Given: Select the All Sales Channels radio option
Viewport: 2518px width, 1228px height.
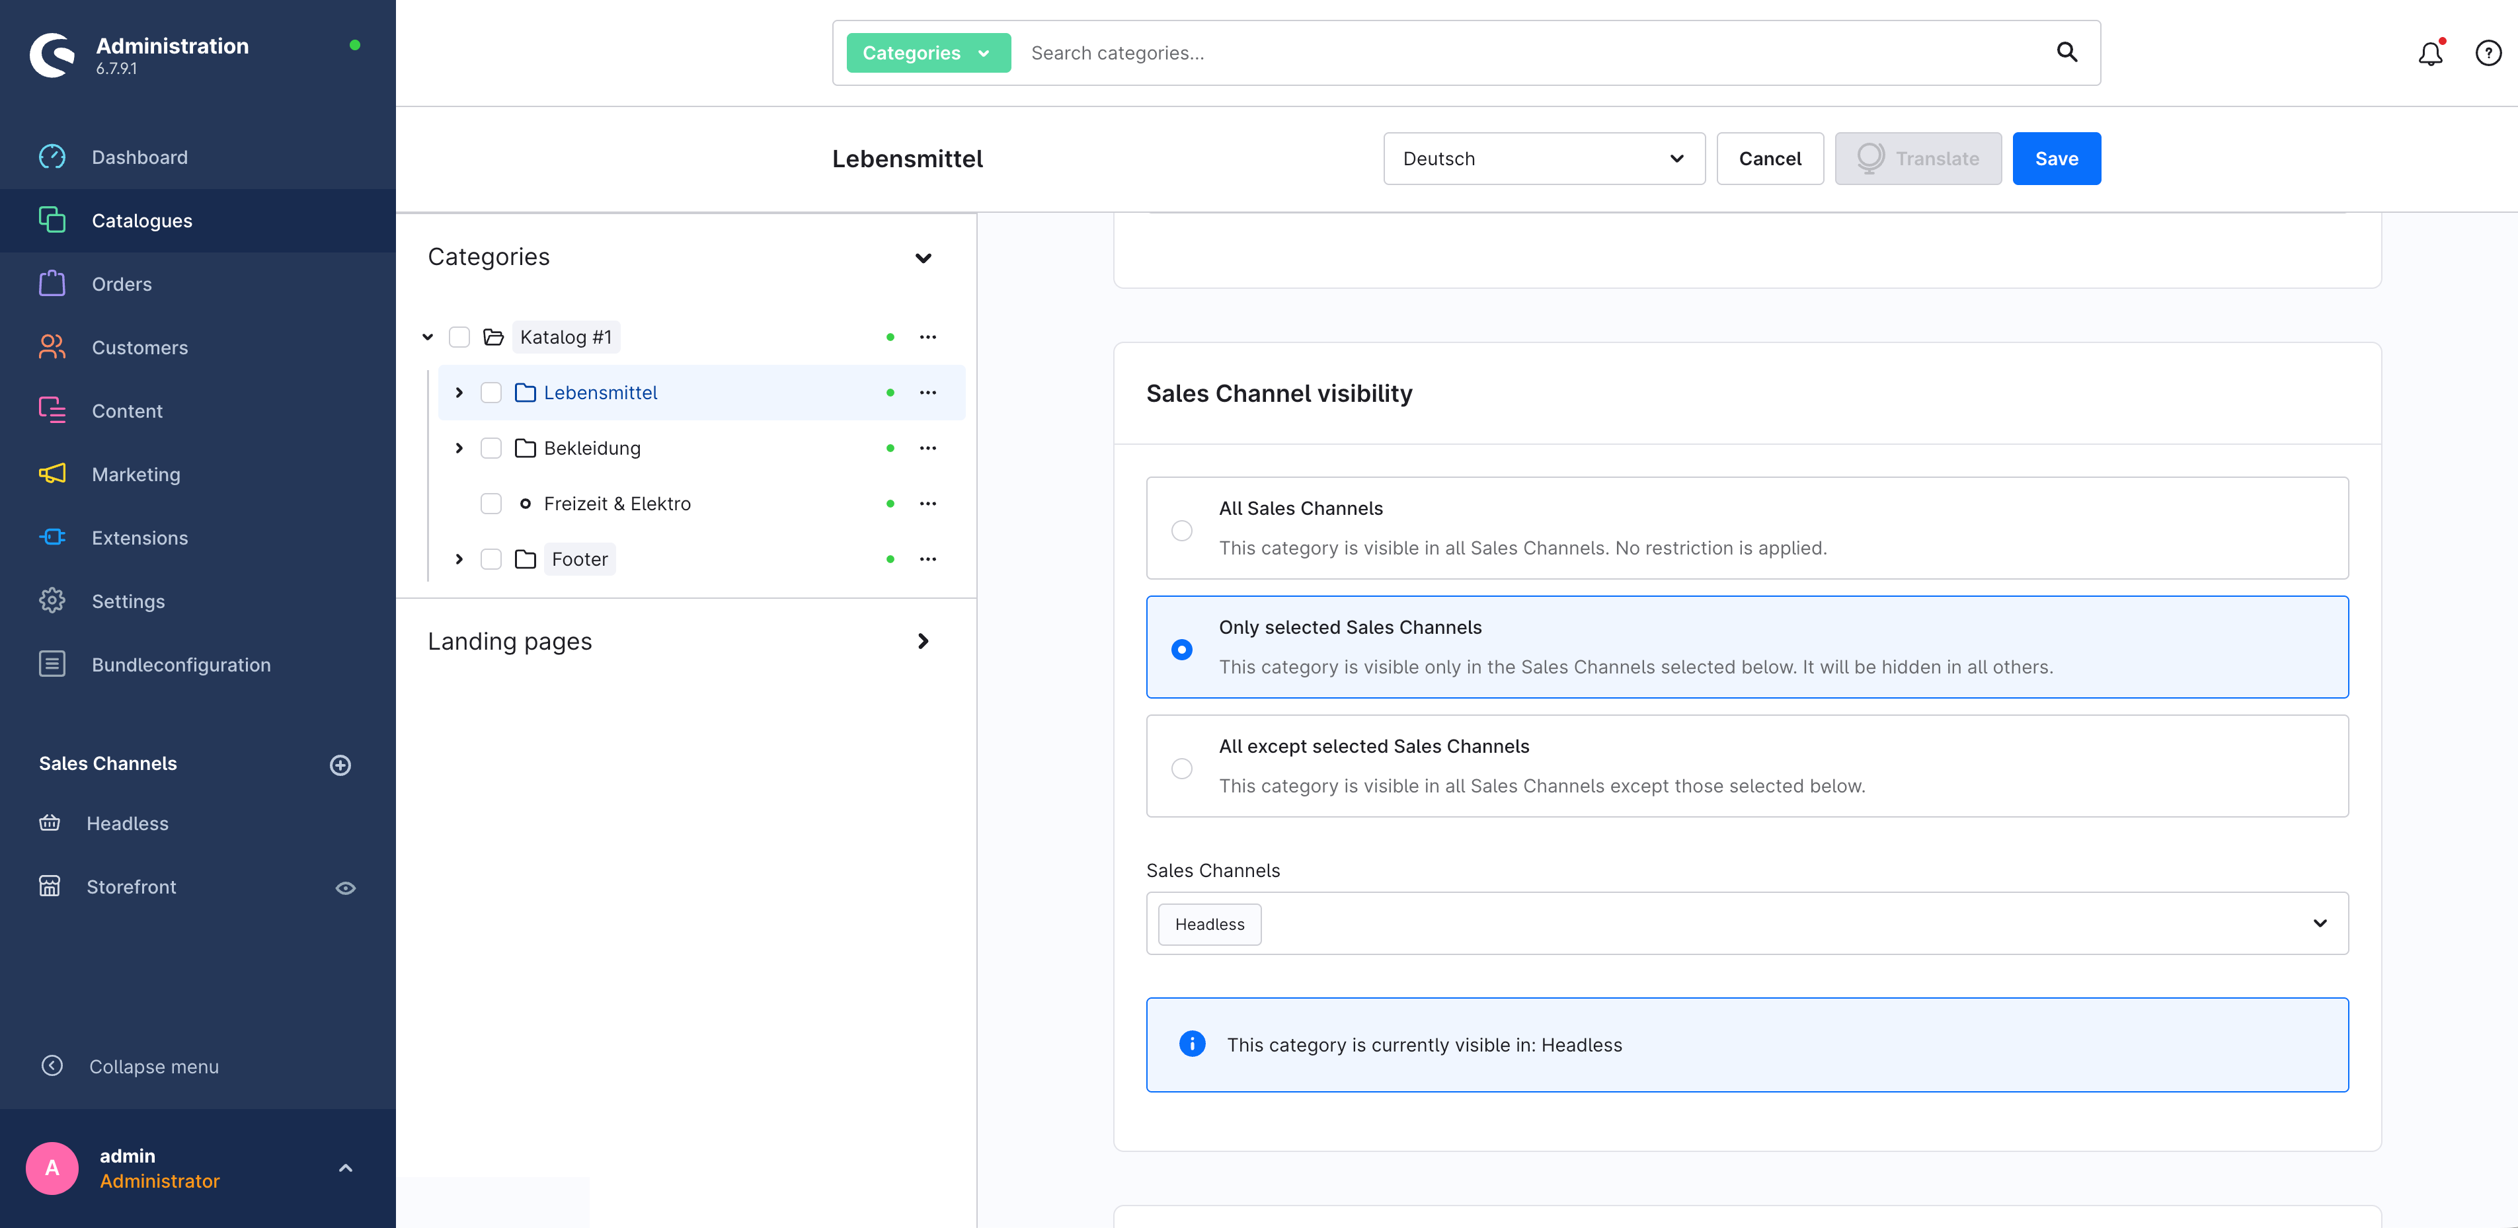Looking at the screenshot, I should click(1182, 531).
